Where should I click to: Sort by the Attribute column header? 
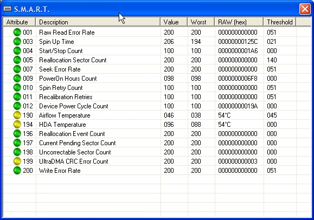tap(19, 22)
